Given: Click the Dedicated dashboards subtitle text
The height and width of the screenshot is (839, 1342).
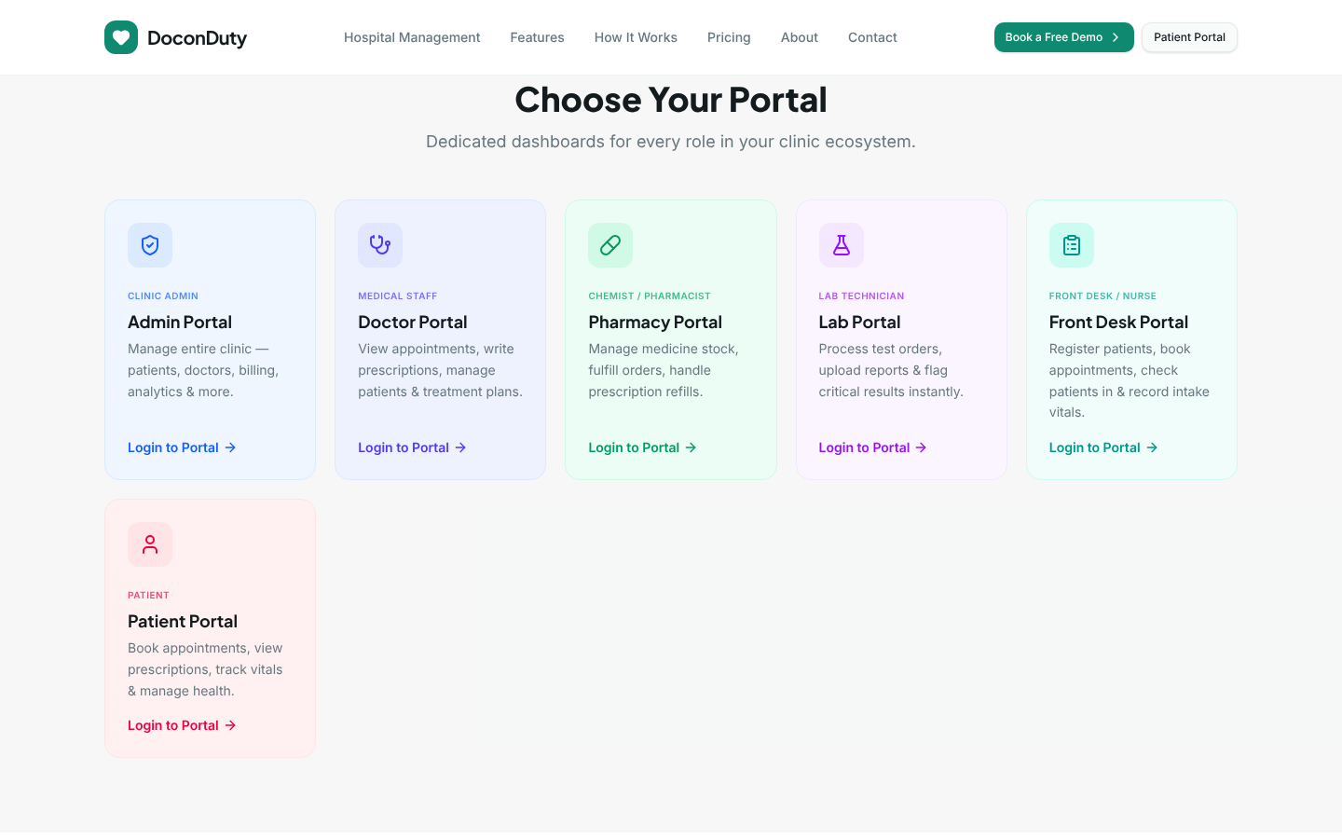Looking at the screenshot, I should [671, 142].
